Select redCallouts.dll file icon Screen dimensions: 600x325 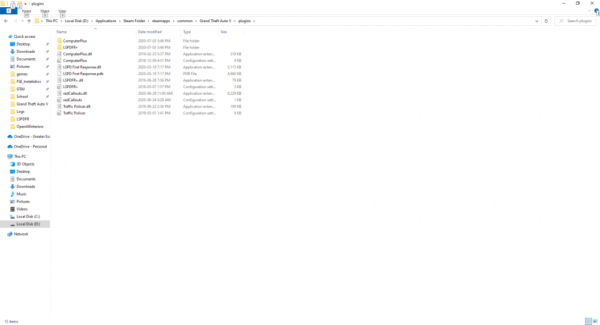[59, 94]
